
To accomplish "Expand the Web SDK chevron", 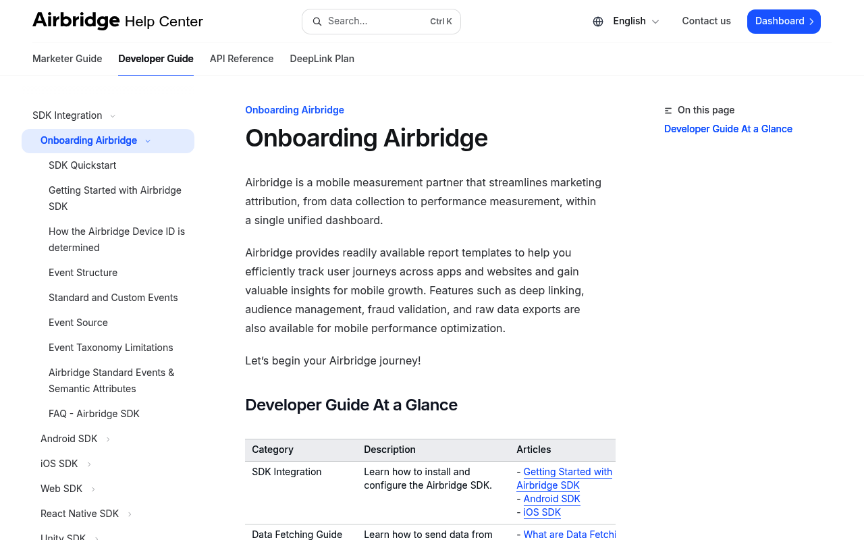I will 93,489.
